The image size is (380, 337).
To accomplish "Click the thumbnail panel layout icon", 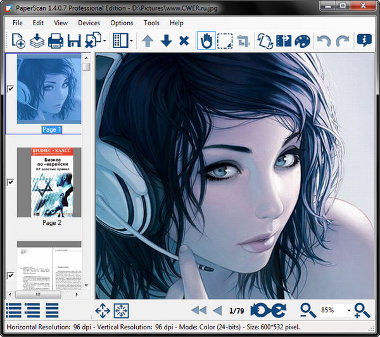I will (120, 41).
